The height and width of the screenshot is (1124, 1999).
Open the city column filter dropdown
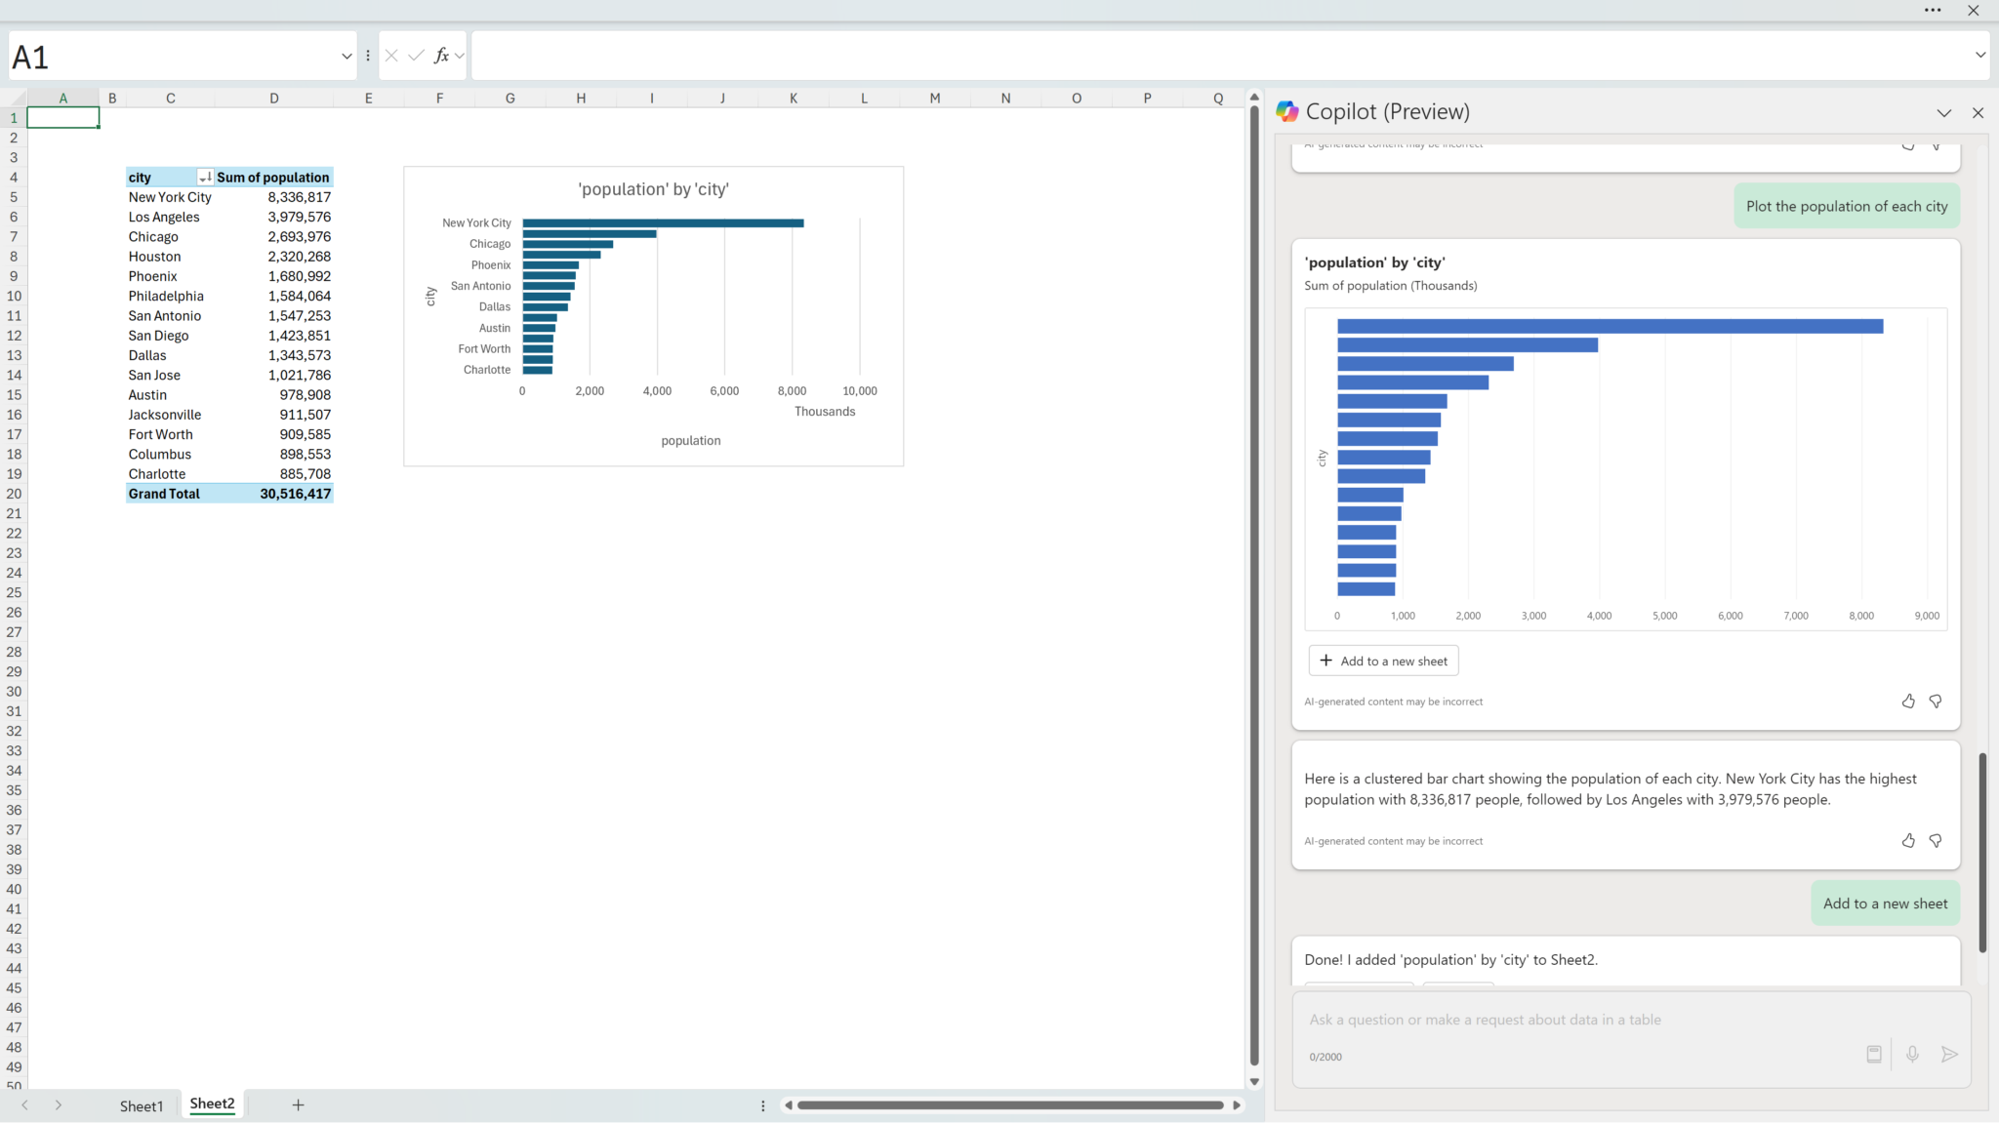point(204,178)
